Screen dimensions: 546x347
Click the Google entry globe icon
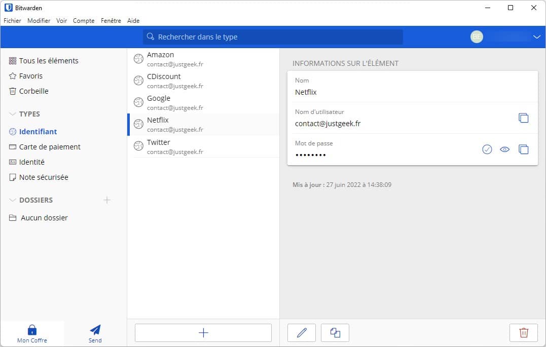click(x=138, y=102)
